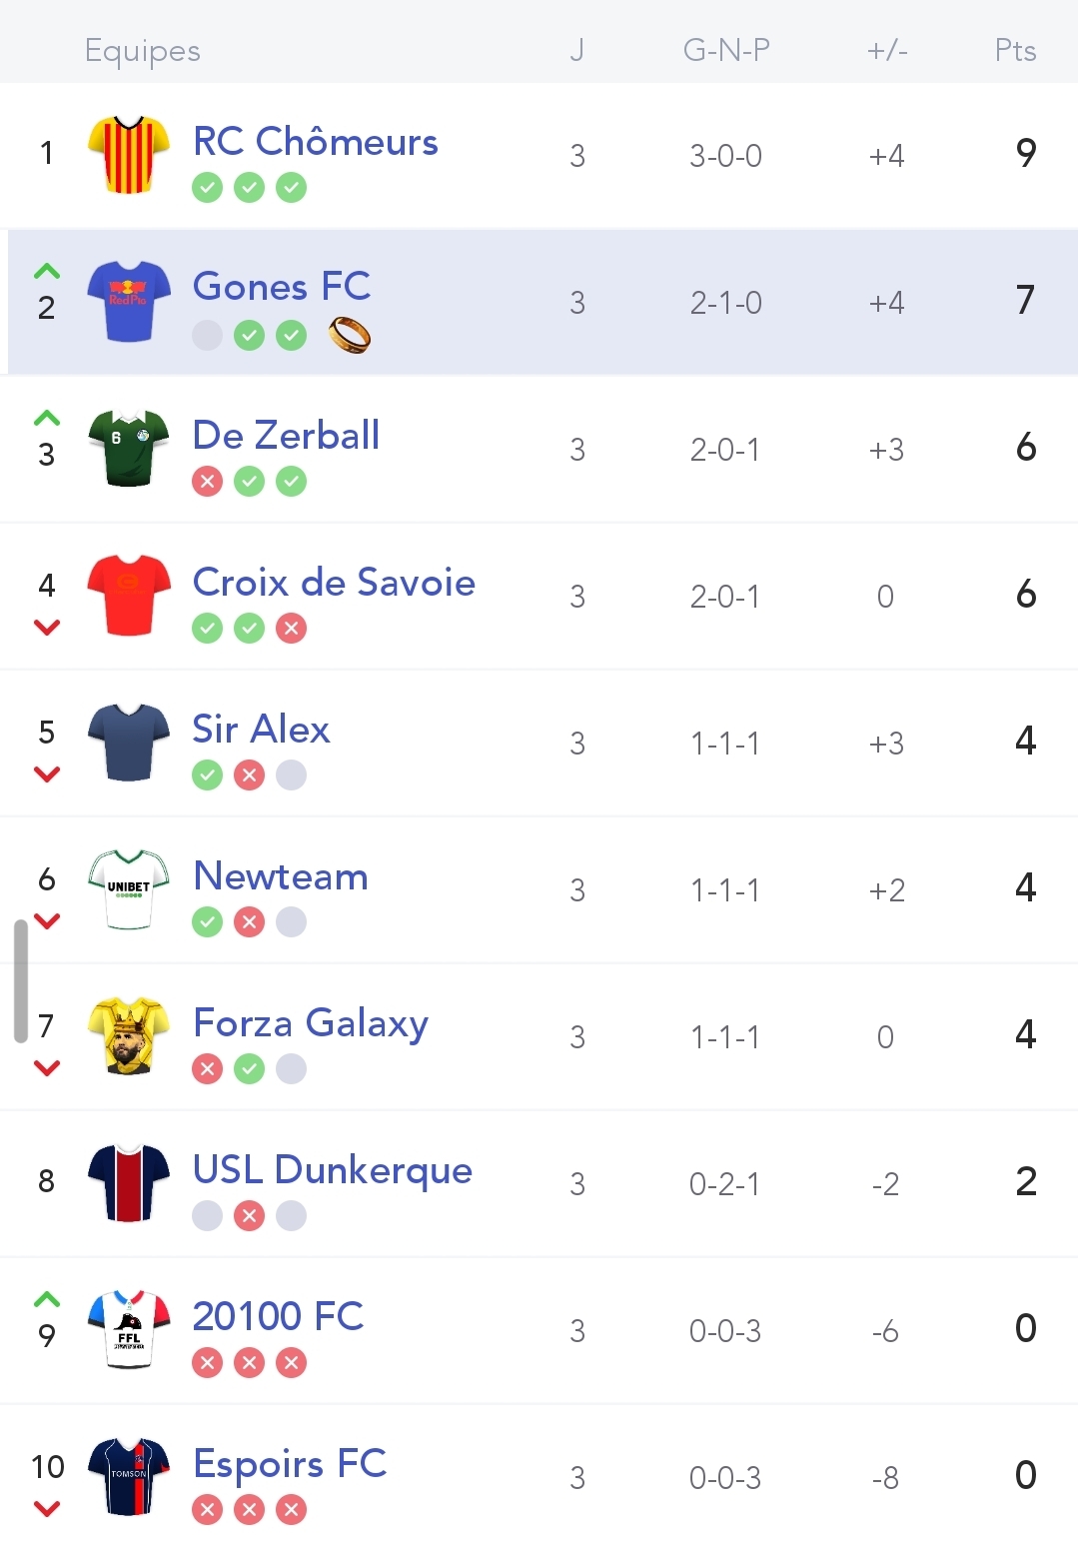Click De Zerball's red loss indicator

tap(207, 482)
